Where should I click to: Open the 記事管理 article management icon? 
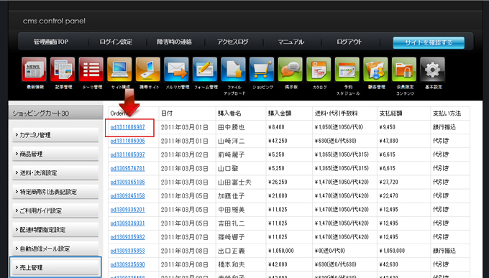(63, 69)
